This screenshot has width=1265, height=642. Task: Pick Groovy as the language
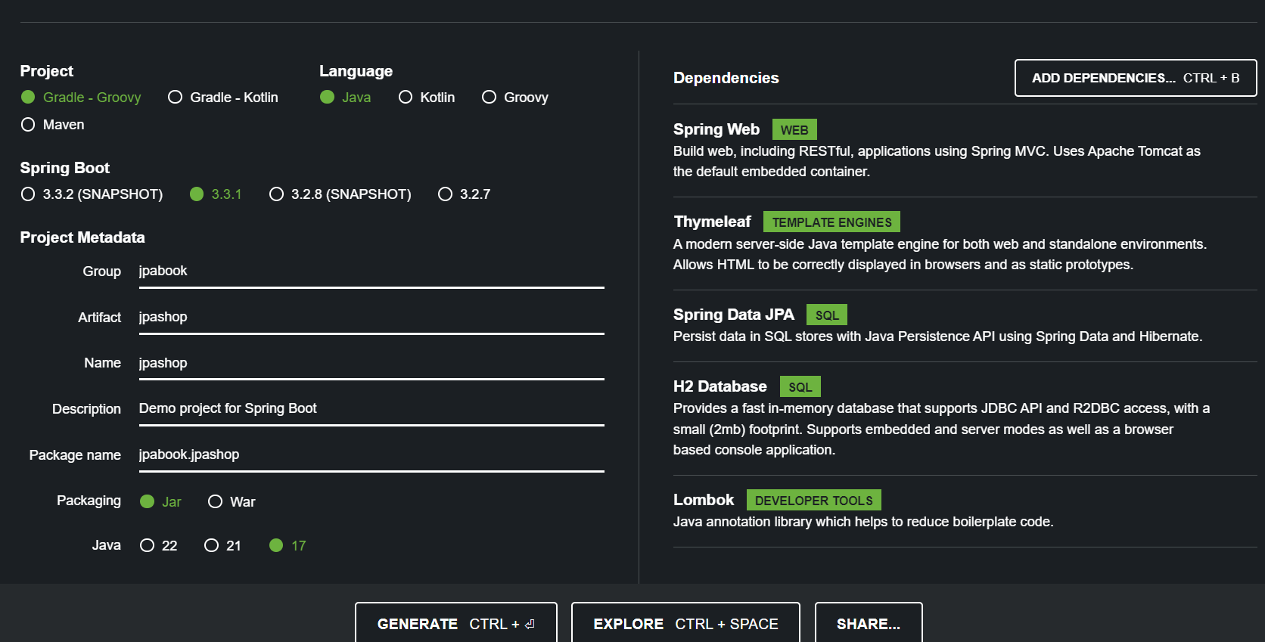coord(515,98)
